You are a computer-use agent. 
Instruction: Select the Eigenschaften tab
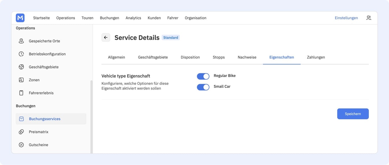(282, 57)
